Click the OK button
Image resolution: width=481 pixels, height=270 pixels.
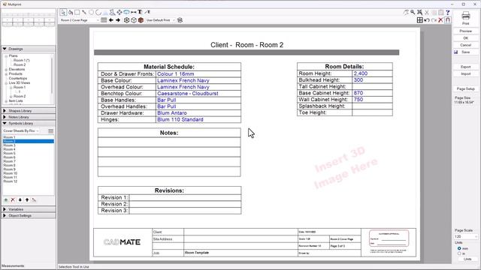466,38
